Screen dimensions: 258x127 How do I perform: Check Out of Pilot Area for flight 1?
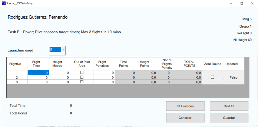pos(82,73)
